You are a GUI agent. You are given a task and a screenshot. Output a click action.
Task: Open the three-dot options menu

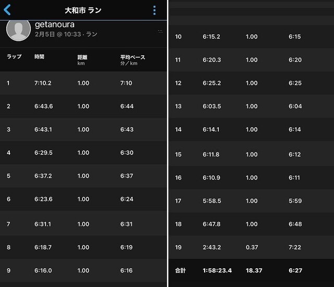(154, 10)
